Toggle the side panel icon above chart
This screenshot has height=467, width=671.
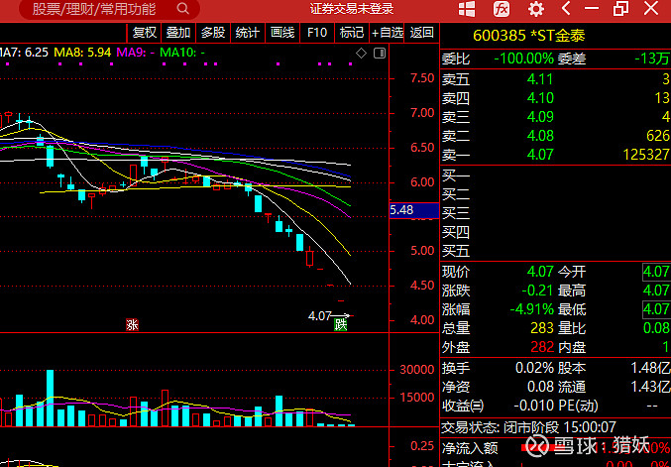coord(378,52)
